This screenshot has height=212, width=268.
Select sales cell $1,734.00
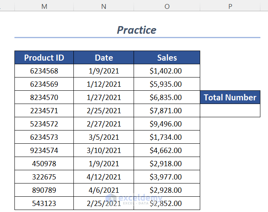pos(167,137)
